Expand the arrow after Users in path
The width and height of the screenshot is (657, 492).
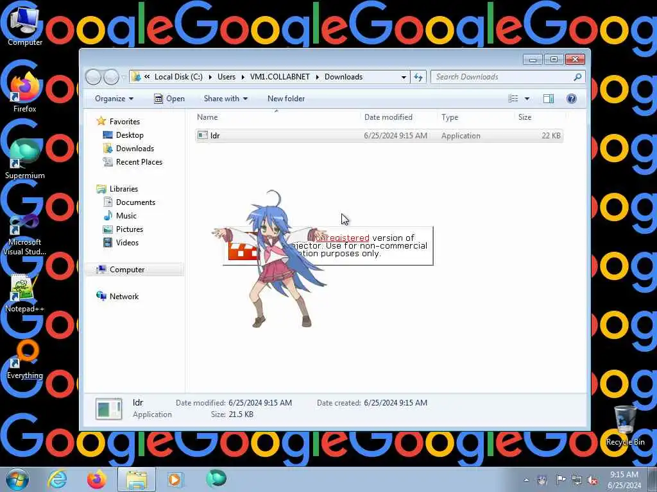243,77
